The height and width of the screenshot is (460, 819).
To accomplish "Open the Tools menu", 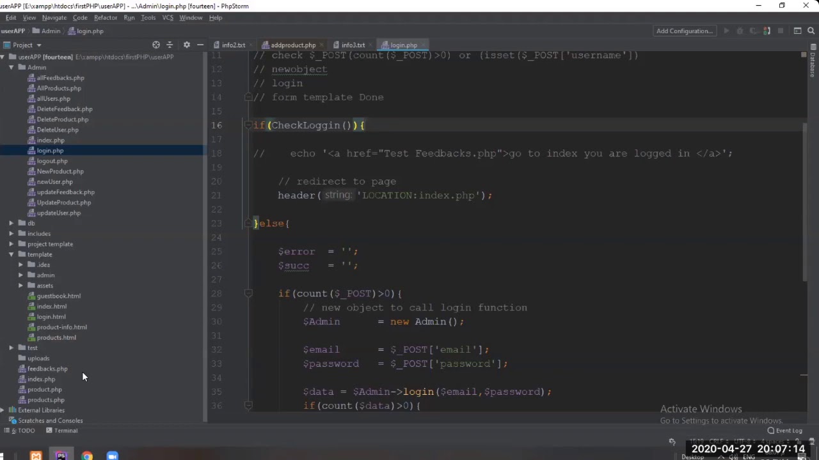I will [148, 17].
